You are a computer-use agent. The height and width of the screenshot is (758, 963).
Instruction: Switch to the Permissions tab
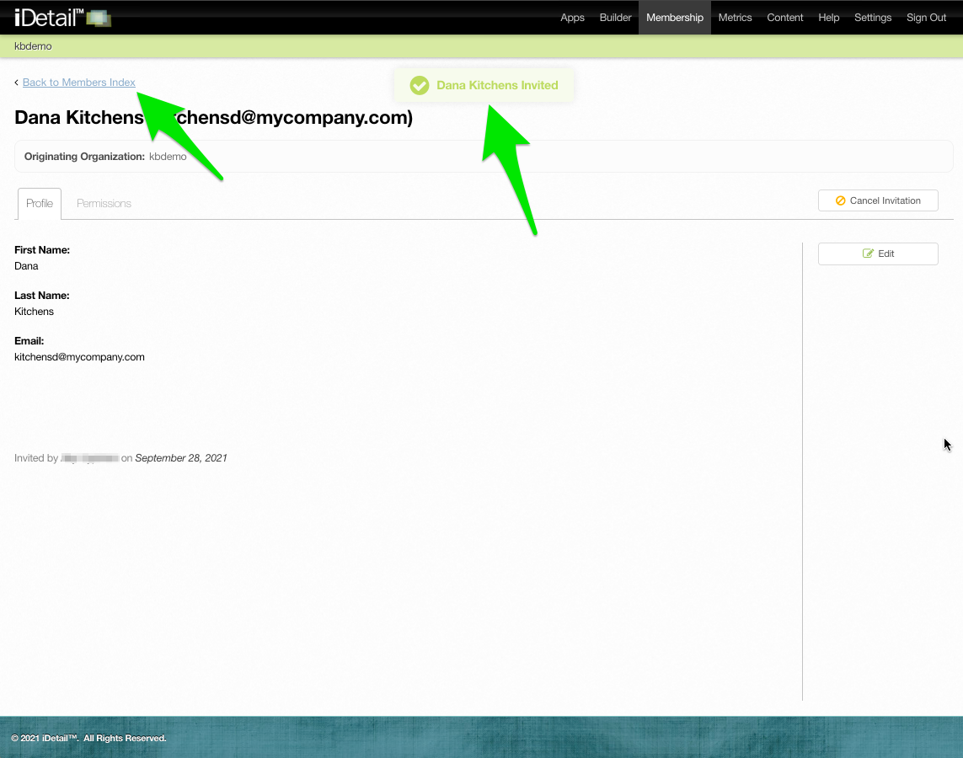(104, 203)
